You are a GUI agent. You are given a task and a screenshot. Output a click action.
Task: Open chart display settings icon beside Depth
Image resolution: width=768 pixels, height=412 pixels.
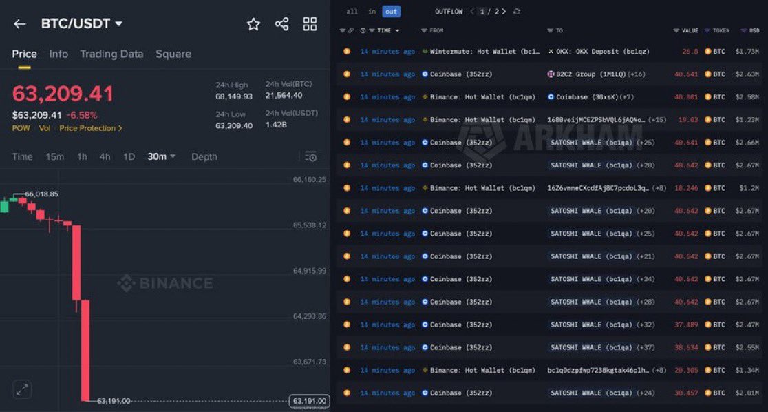310,156
